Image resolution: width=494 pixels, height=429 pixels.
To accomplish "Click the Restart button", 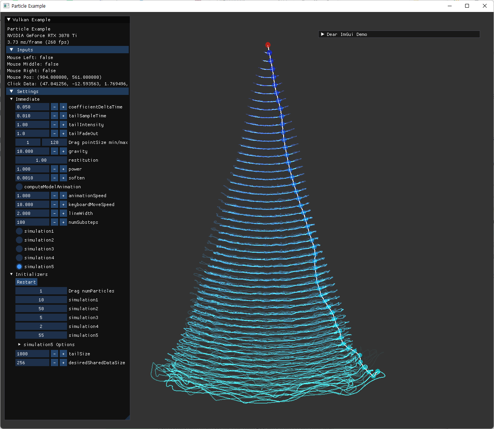I will tap(26, 282).
